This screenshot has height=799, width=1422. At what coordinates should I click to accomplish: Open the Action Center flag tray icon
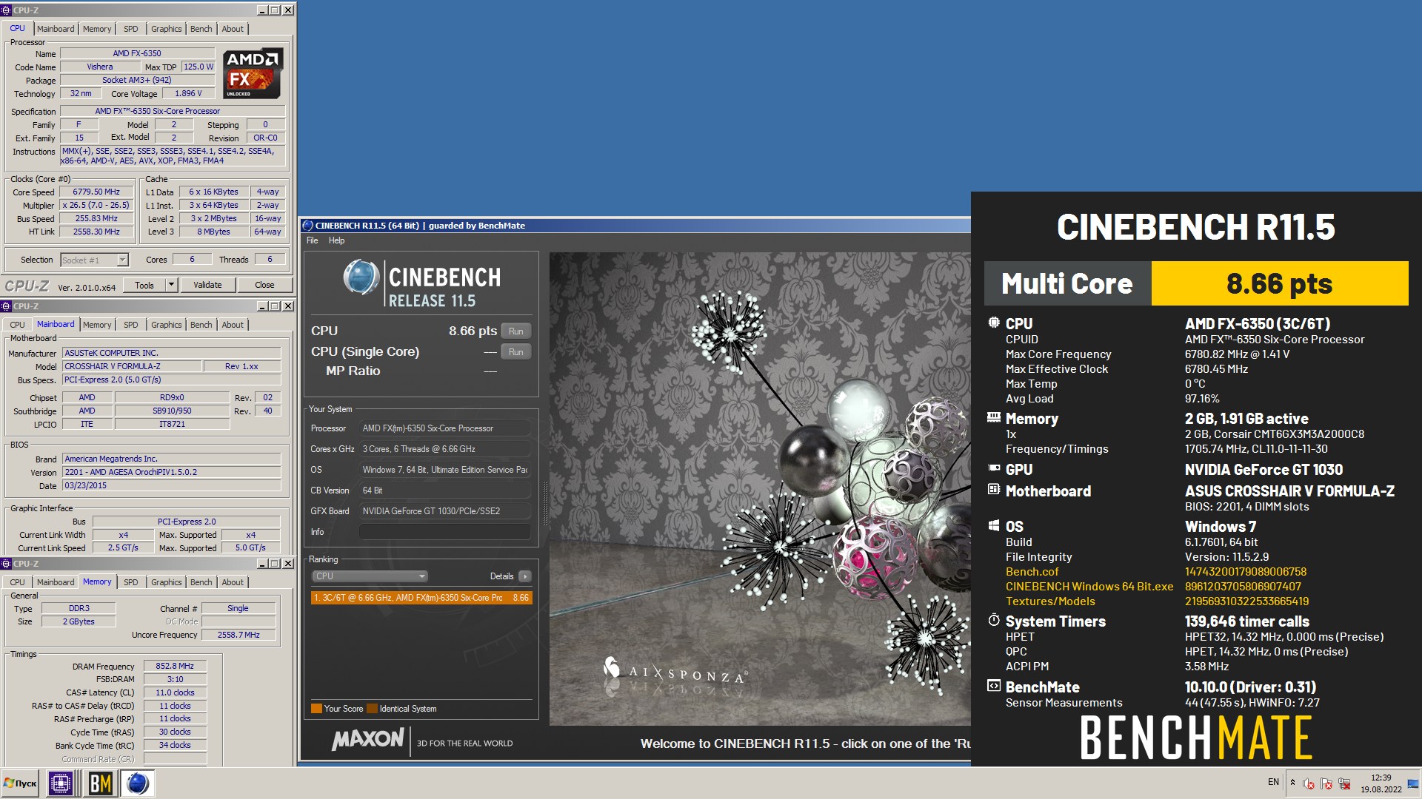[1326, 783]
